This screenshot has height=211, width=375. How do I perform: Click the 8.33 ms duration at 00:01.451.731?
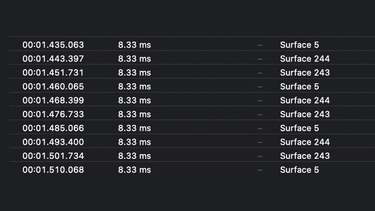(x=134, y=73)
